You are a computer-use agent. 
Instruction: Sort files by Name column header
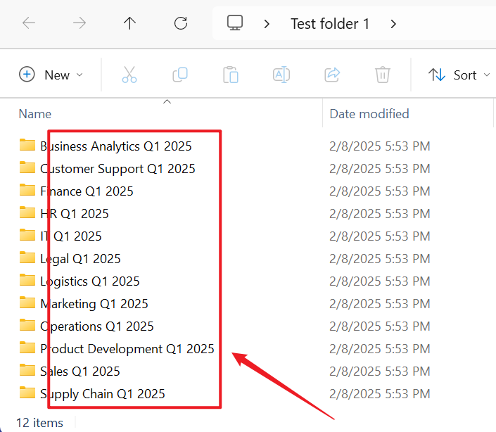pos(35,113)
